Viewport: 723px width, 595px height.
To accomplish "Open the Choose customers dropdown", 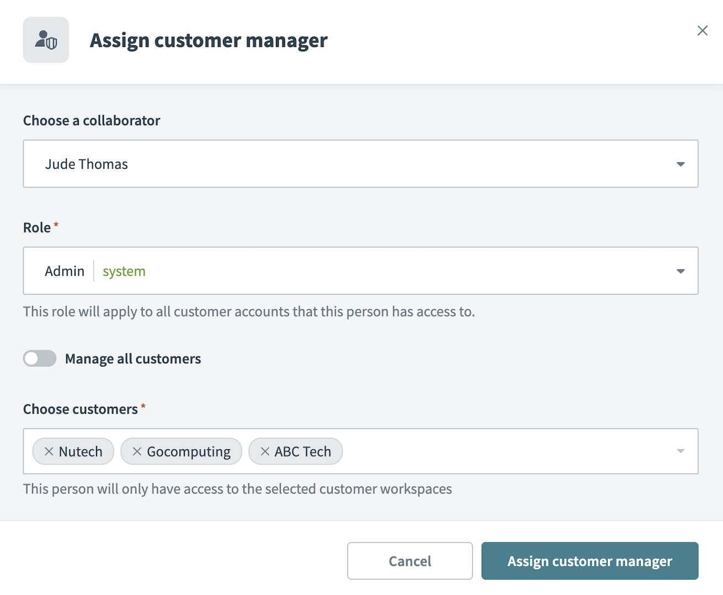I will coord(681,451).
